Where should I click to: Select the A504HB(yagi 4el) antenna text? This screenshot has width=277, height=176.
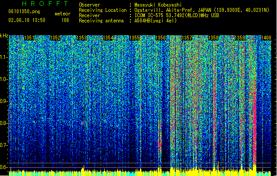coord(155,21)
